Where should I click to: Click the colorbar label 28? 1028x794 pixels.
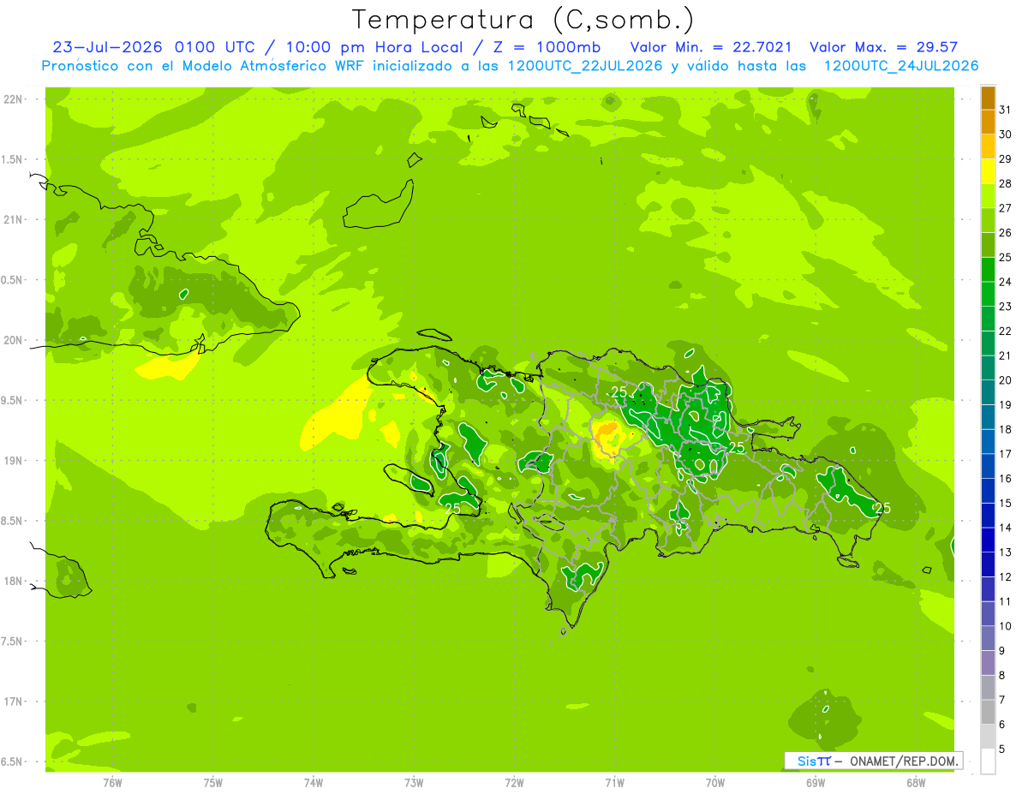1006,183
